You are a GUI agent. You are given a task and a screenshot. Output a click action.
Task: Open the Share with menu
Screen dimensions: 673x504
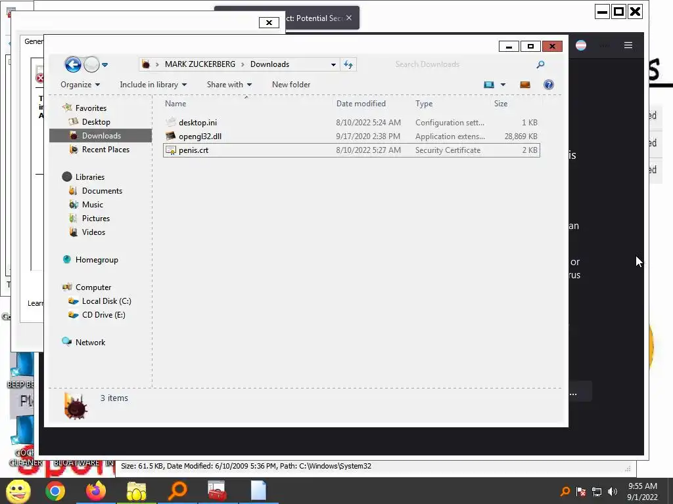click(x=229, y=85)
